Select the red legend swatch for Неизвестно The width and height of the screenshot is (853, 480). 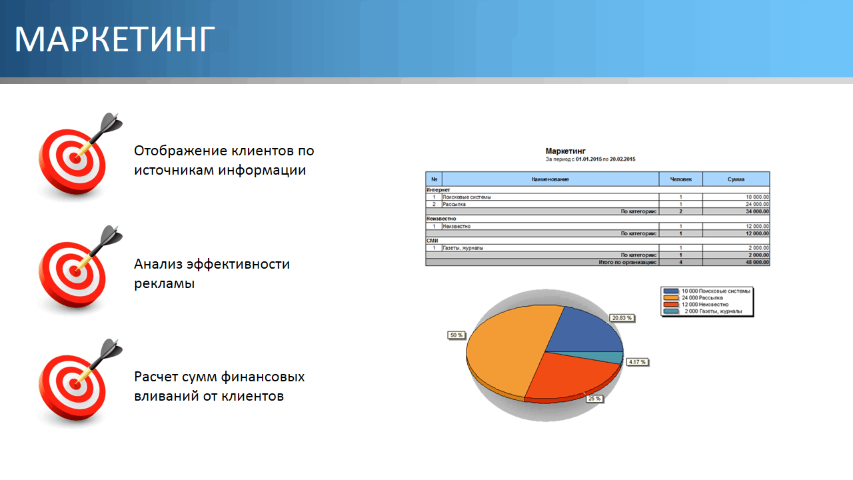[x=671, y=305]
